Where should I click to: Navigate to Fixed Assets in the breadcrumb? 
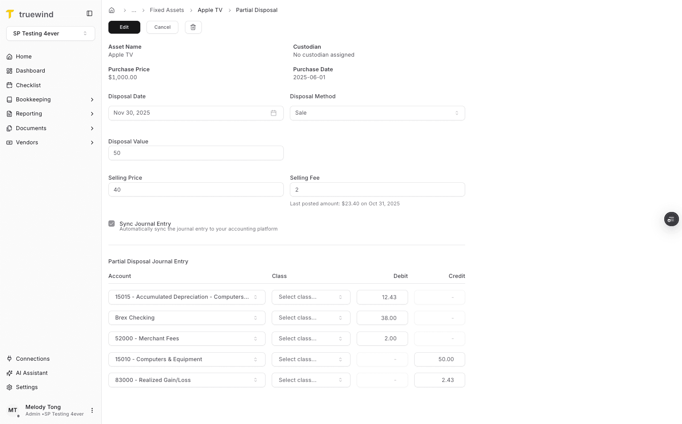coord(167,10)
